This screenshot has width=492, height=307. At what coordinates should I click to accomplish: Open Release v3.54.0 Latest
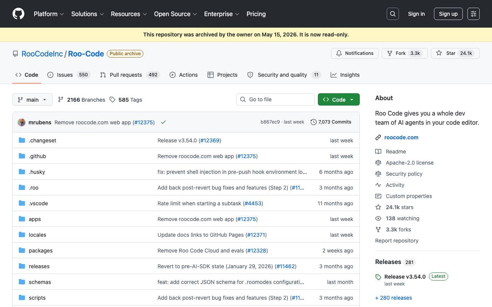[417, 276]
